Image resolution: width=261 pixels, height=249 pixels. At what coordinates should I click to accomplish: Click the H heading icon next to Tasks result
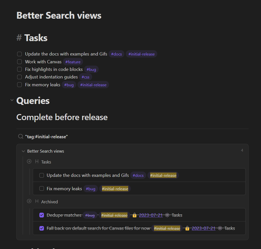37,162
